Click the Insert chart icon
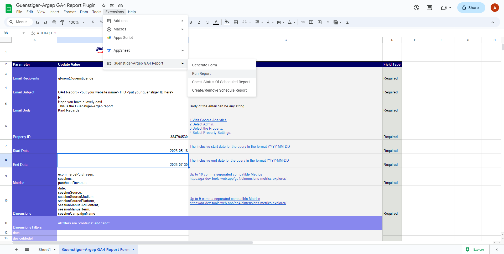 tap(320, 22)
